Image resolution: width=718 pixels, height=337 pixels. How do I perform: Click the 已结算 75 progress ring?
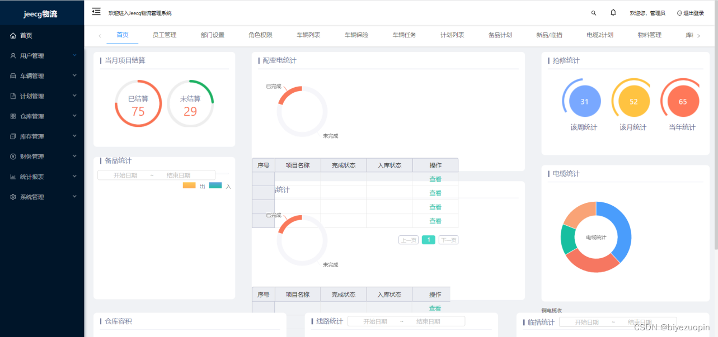coord(138,103)
